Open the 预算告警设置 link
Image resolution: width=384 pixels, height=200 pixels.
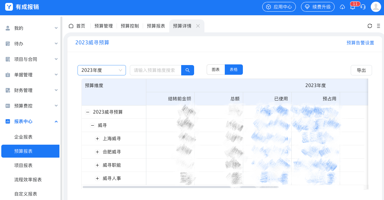[x=359, y=42]
